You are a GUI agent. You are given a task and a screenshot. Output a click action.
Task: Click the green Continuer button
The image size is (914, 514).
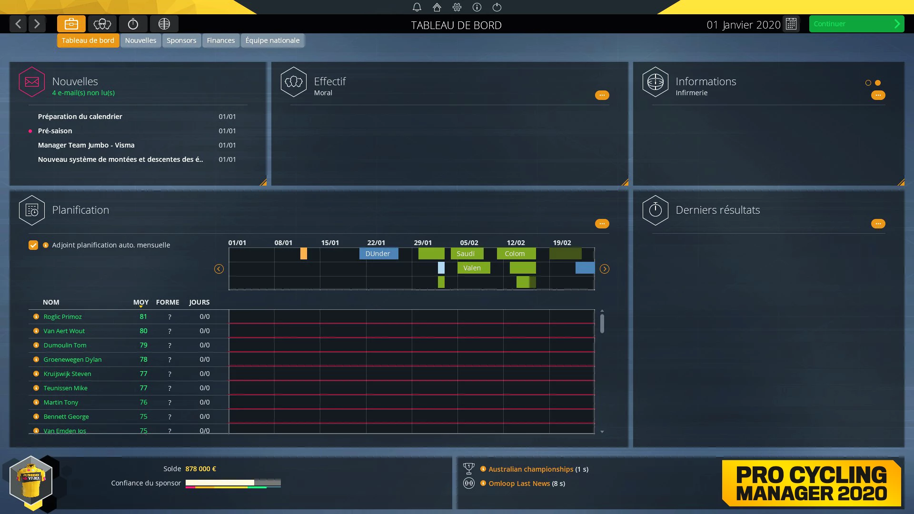click(856, 24)
